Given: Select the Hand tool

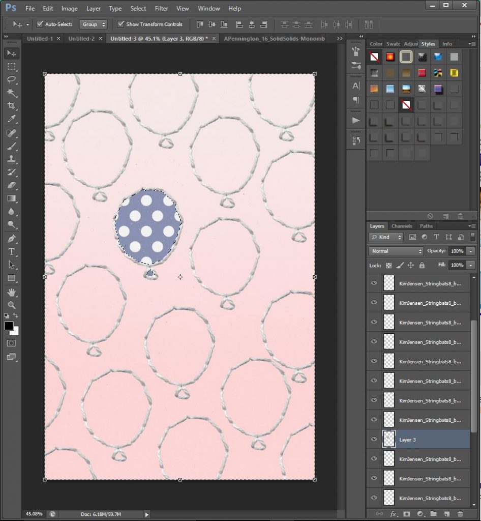Looking at the screenshot, I should click(x=11, y=293).
